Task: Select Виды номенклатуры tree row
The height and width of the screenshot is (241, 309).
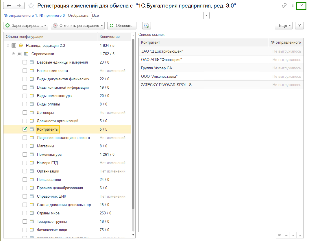Action: pos(67,96)
